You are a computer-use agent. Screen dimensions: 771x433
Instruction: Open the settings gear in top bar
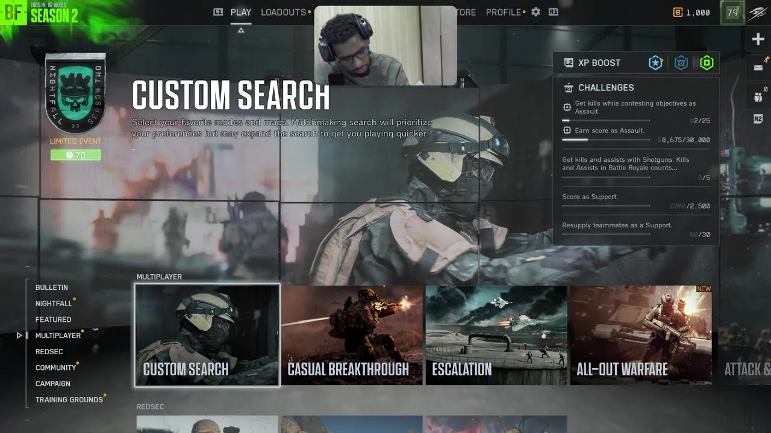coord(535,12)
